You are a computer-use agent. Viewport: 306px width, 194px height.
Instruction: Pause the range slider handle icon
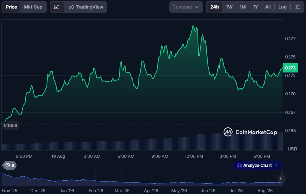pyautogui.click(x=281, y=178)
